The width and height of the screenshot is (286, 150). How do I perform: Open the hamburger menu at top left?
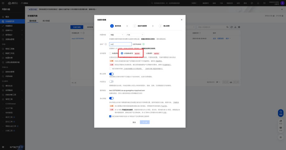[x=3, y=3]
